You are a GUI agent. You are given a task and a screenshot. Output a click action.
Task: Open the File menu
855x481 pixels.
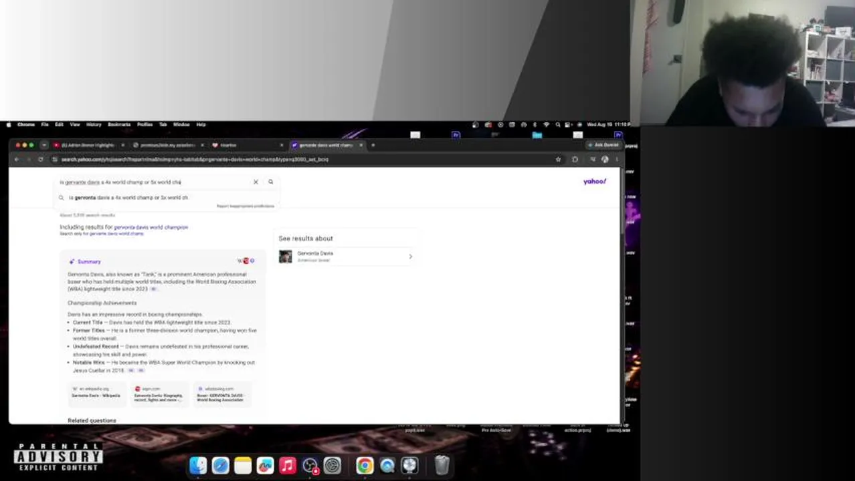[44, 124]
